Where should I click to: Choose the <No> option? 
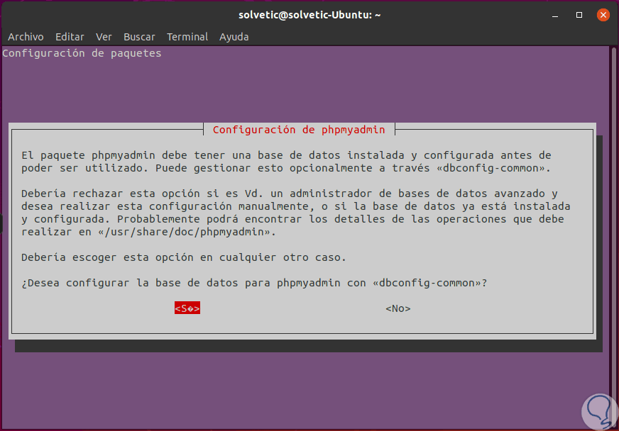pyautogui.click(x=398, y=308)
